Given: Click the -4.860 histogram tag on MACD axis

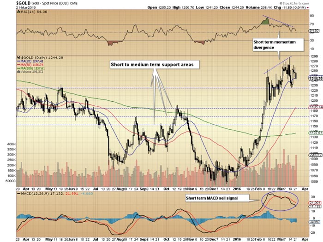Looking at the screenshot, I should pos(315,222).
